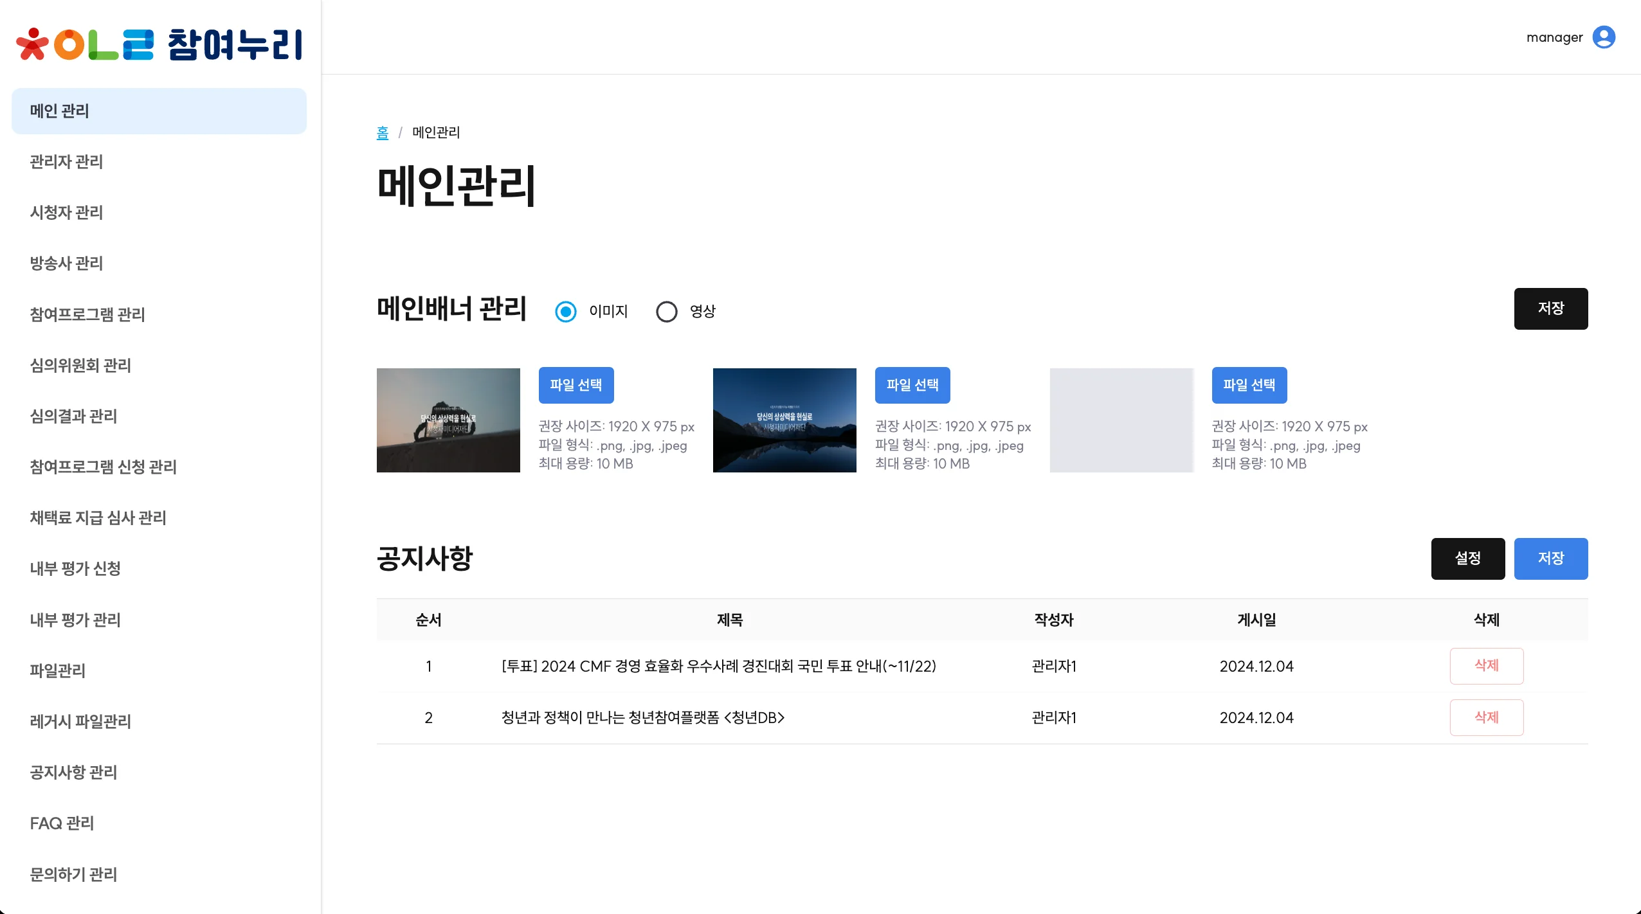Open FAQ 관리 in the sidebar
Image resolution: width=1641 pixels, height=914 pixels.
(62, 823)
